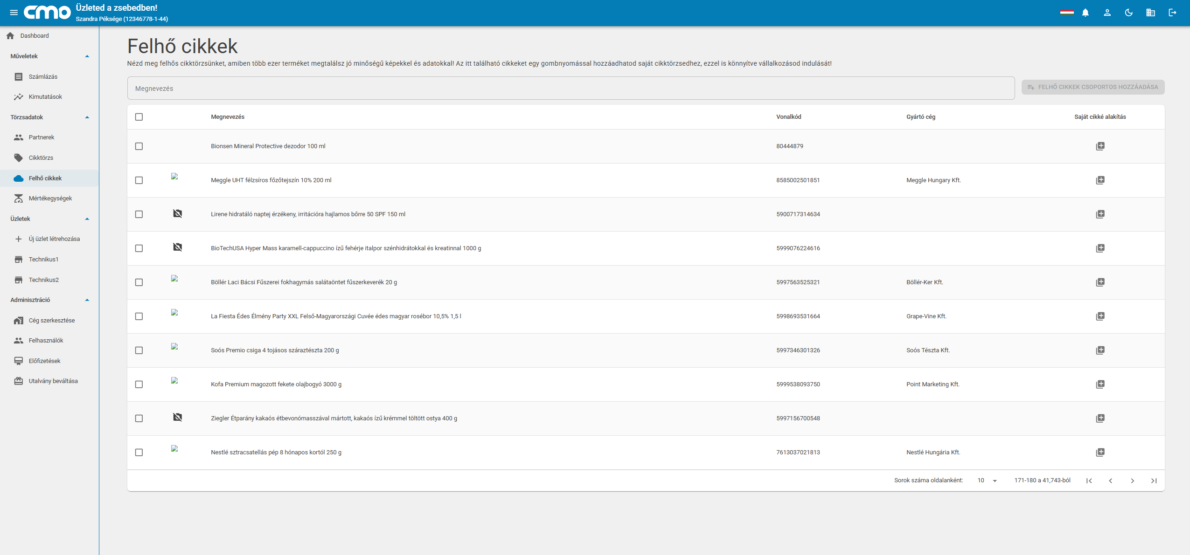The height and width of the screenshot is (555, 1190).
Task: Collapse the Adminisztráció sidebar section
Action: pos(87,300)
